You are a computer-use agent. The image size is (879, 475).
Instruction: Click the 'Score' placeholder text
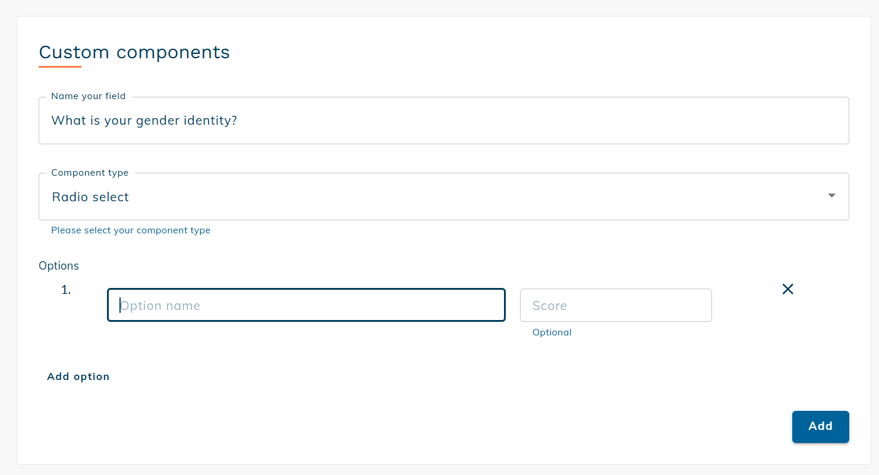(x=549, y=306)
